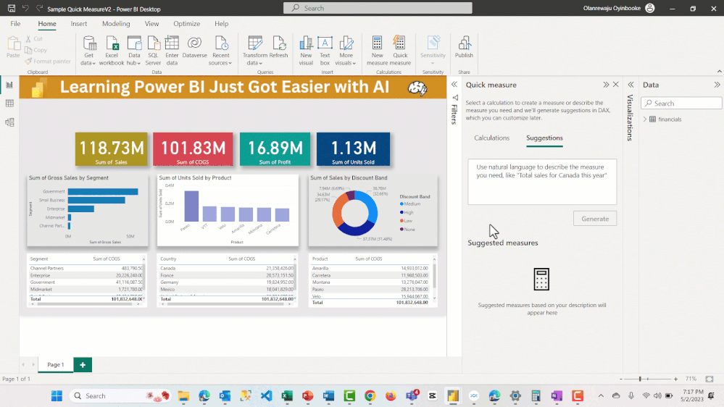
Task: Open Excel workbook import
Action: point(112,43)
